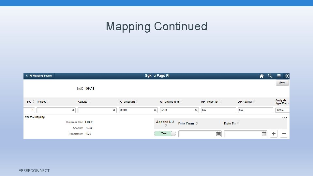Click the Seq field with value 1
Viewport: 313px width, 176px height.
click(x=29, y=110)
